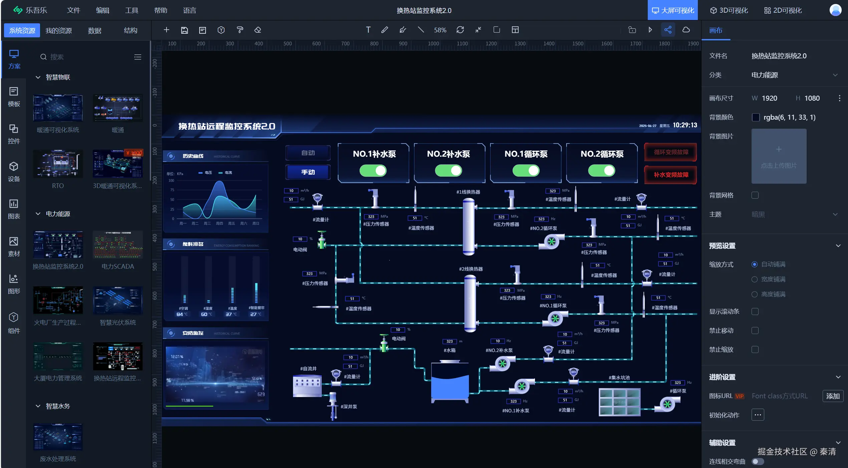Select the text tool icon
The height and width of the screenshot is (468, 848).
(368, 30)
